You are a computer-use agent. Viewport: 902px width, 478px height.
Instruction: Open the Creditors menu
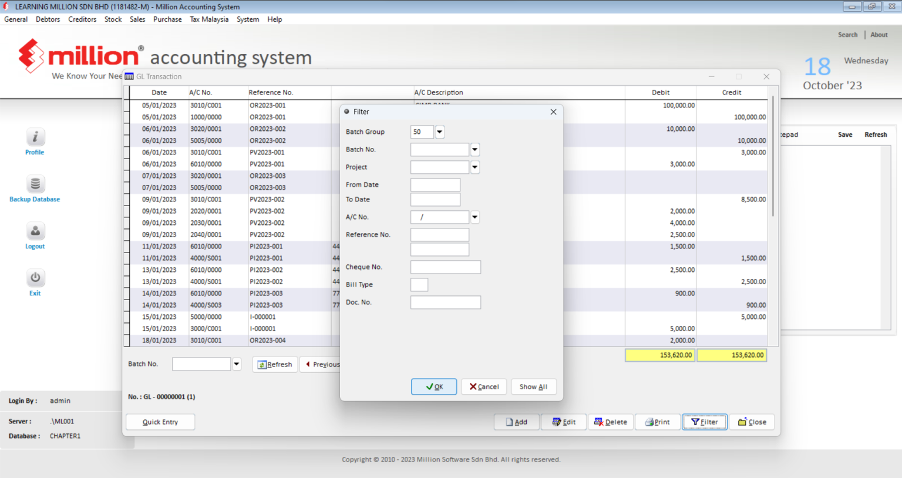pos(82,19)
